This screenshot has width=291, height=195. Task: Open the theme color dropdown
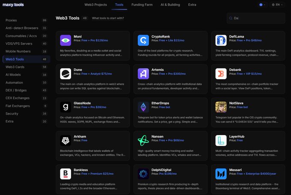262,5
